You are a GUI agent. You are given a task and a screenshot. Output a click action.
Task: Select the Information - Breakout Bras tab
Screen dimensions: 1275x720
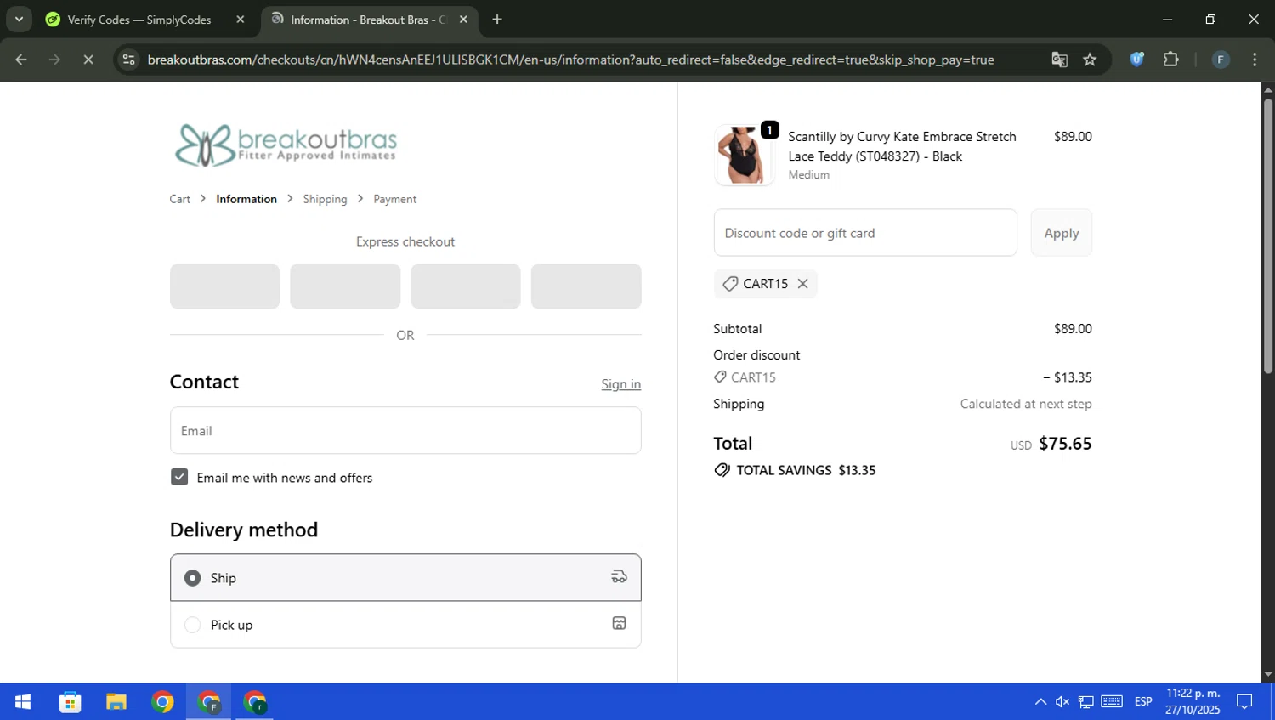pyautogui.click(x=360, y=20)
